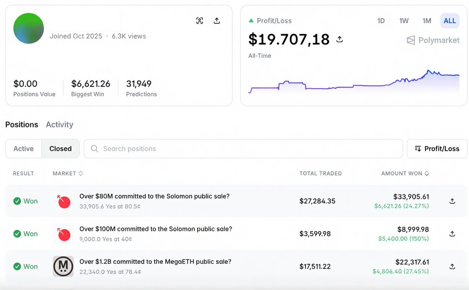The width and height of the screenshot is (469, 290).
Task: Click the green Won checkmark for MegaETH
Action: pyautogui.click(x=17, y=267)
